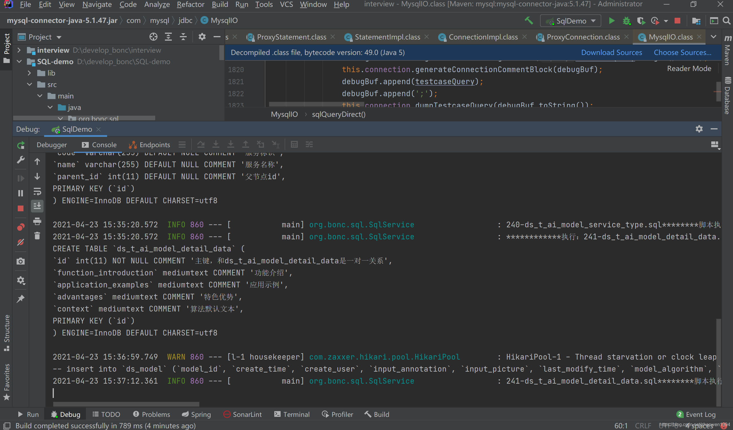Toggle Soft-Wrap in the console
Viewport: 733px width, 430px height.
(37, 192)
